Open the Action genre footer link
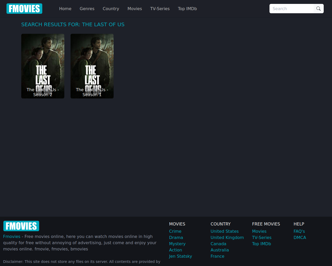This screenshot has width=332, height=266. [x=175, y=250]
